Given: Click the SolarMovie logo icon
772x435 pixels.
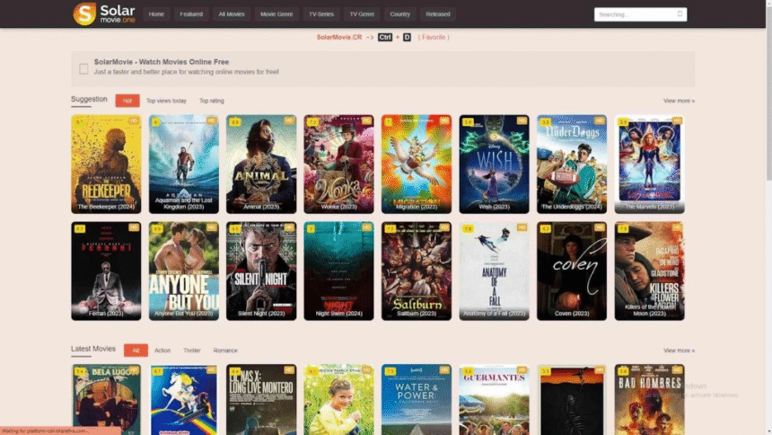Looking at the screenshot, I should (84, 13).
